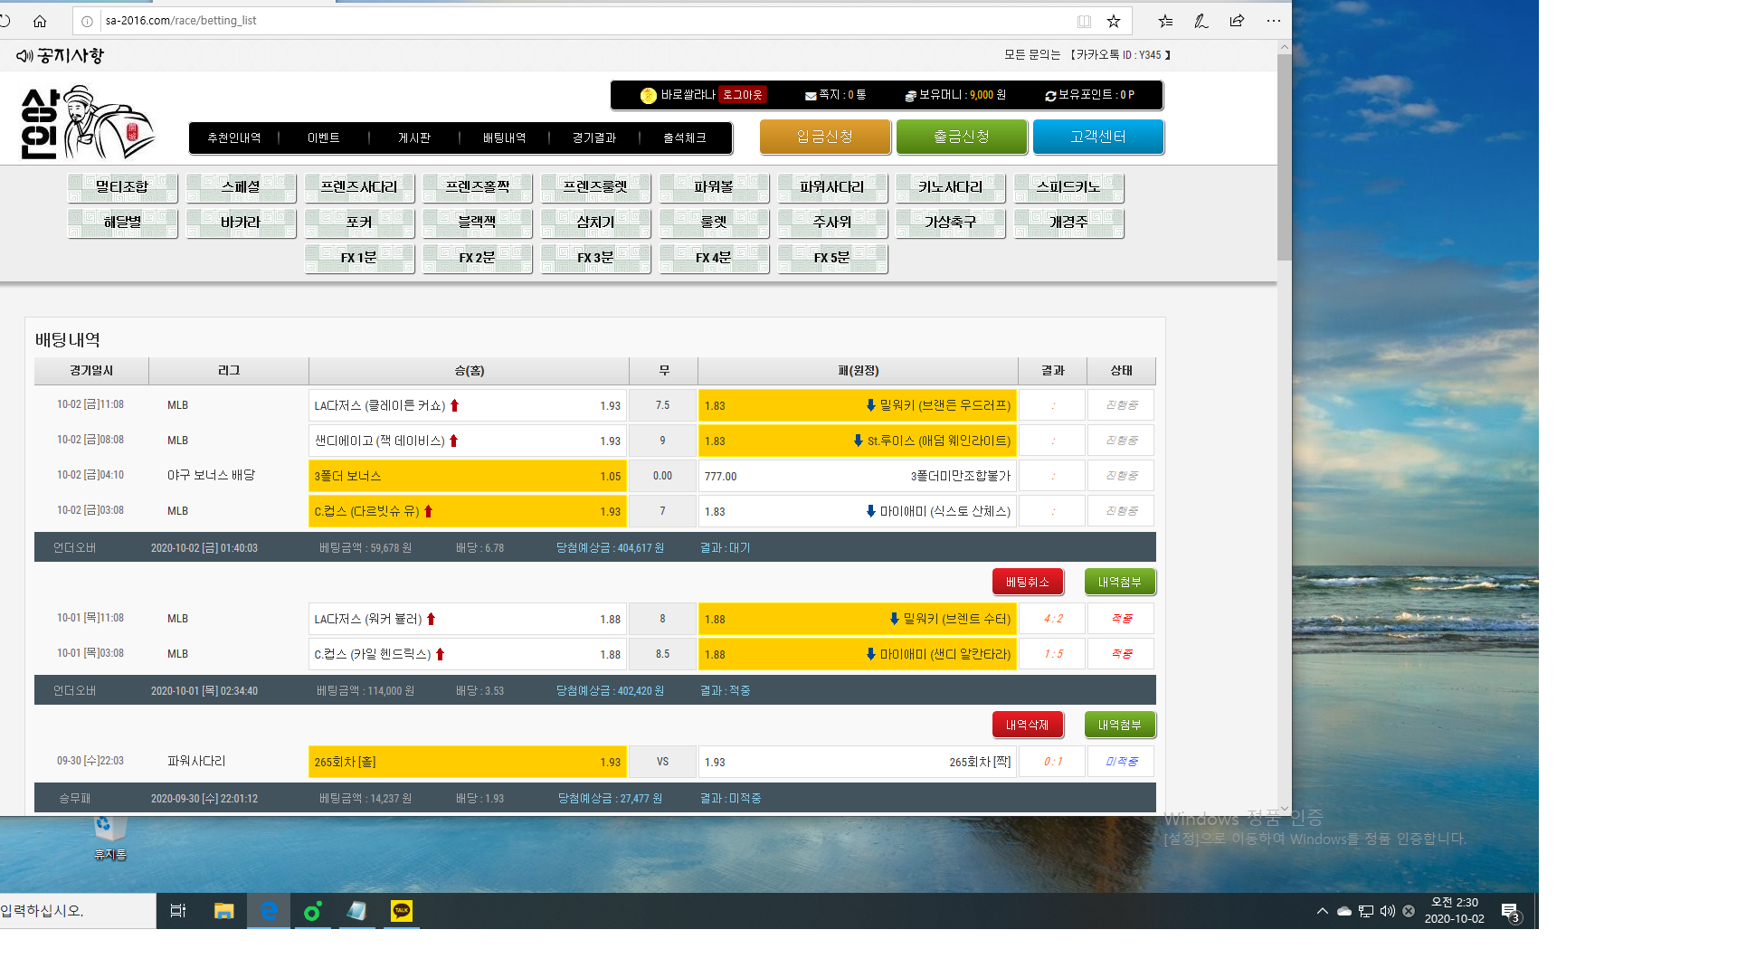
Task: Click the 입금신청 deposit button
Action: point(824,137)
